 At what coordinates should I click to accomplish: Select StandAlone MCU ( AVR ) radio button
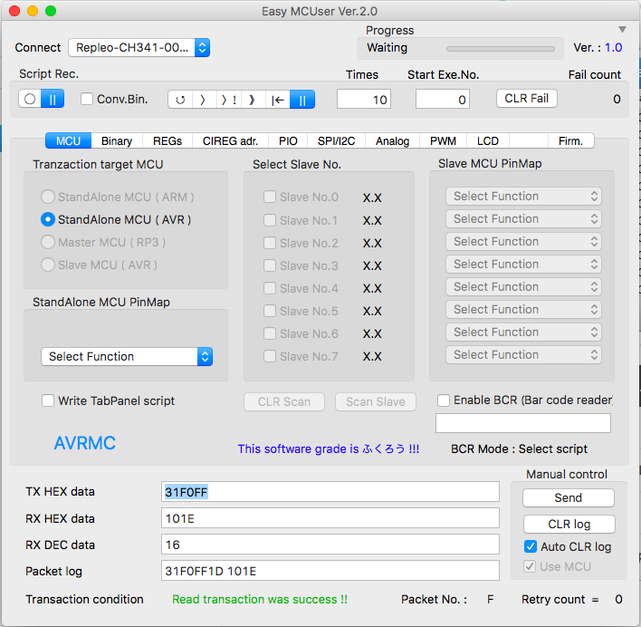point(48,219)
